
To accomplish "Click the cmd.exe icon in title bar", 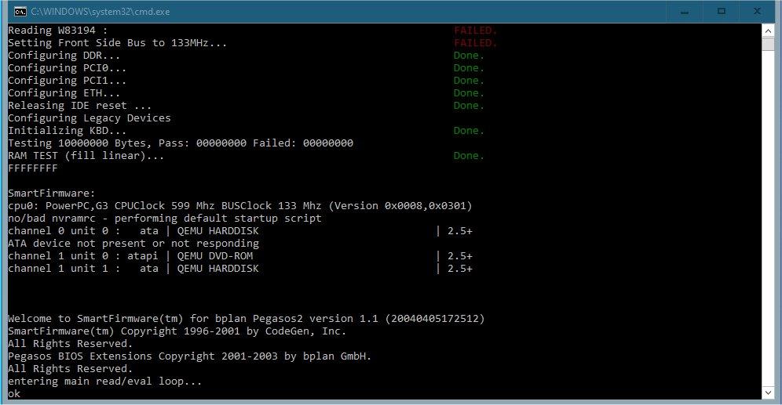I will [20, 12].
